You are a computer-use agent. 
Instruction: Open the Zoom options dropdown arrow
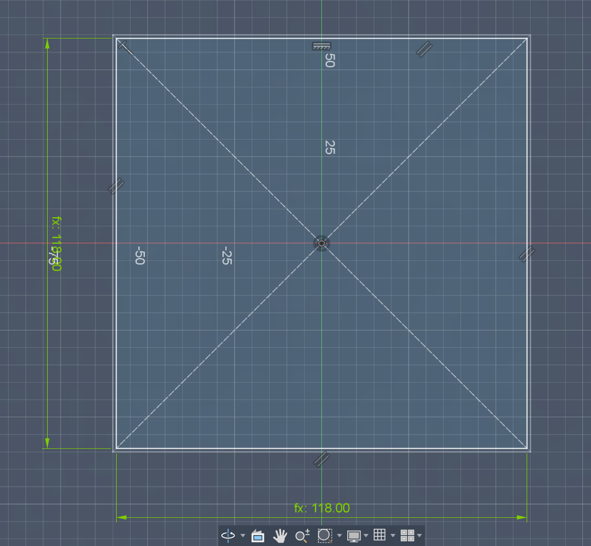click(339, 536)
